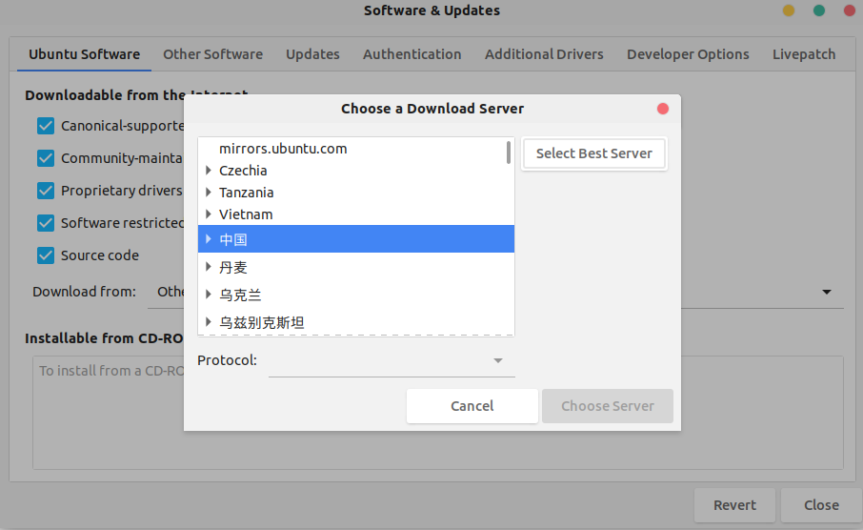The height and width of the screenshot is (530, 863).
Task: Switch to the Other Software tab
Action: pyautogui.click(x=213, y=54)
